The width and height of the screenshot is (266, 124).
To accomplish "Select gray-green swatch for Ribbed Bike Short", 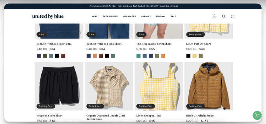I will [x=113, y=56].
